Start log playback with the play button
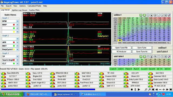This screenshot has width=173, height=97. point(139,89)
